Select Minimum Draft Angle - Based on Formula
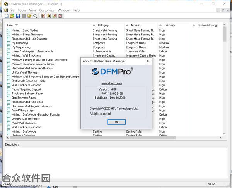232x188 pixels. (36, 114)
